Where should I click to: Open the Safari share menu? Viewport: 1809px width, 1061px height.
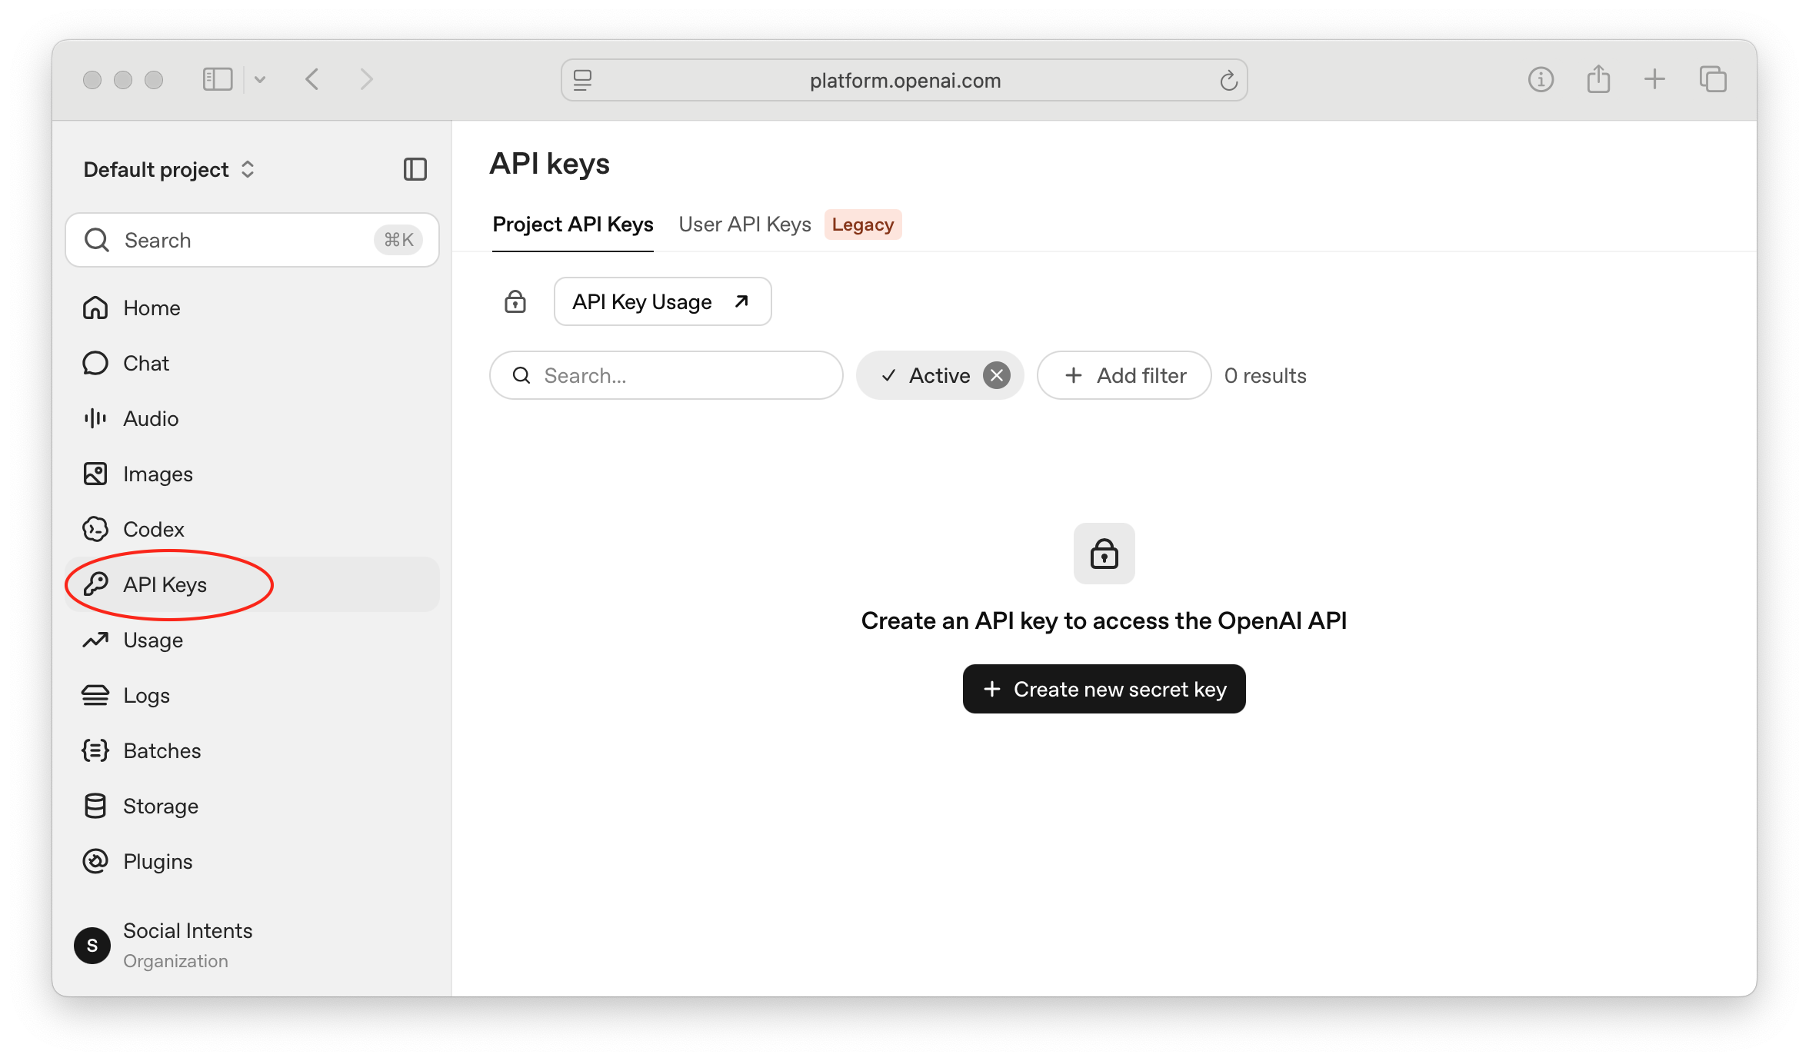tap(1598, 79)
